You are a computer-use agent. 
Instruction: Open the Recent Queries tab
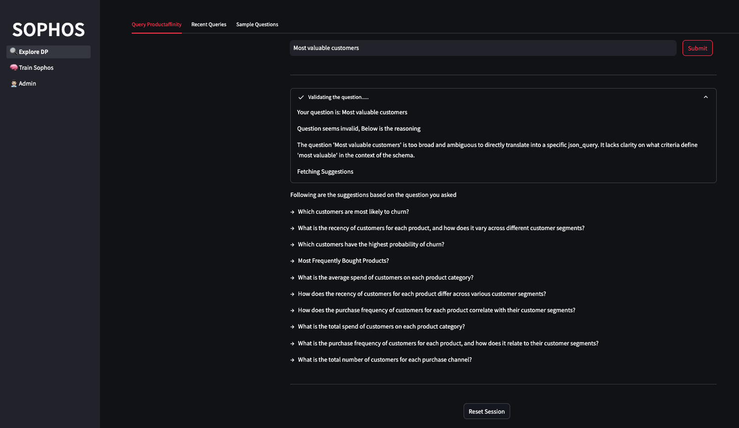coord(209,24)
